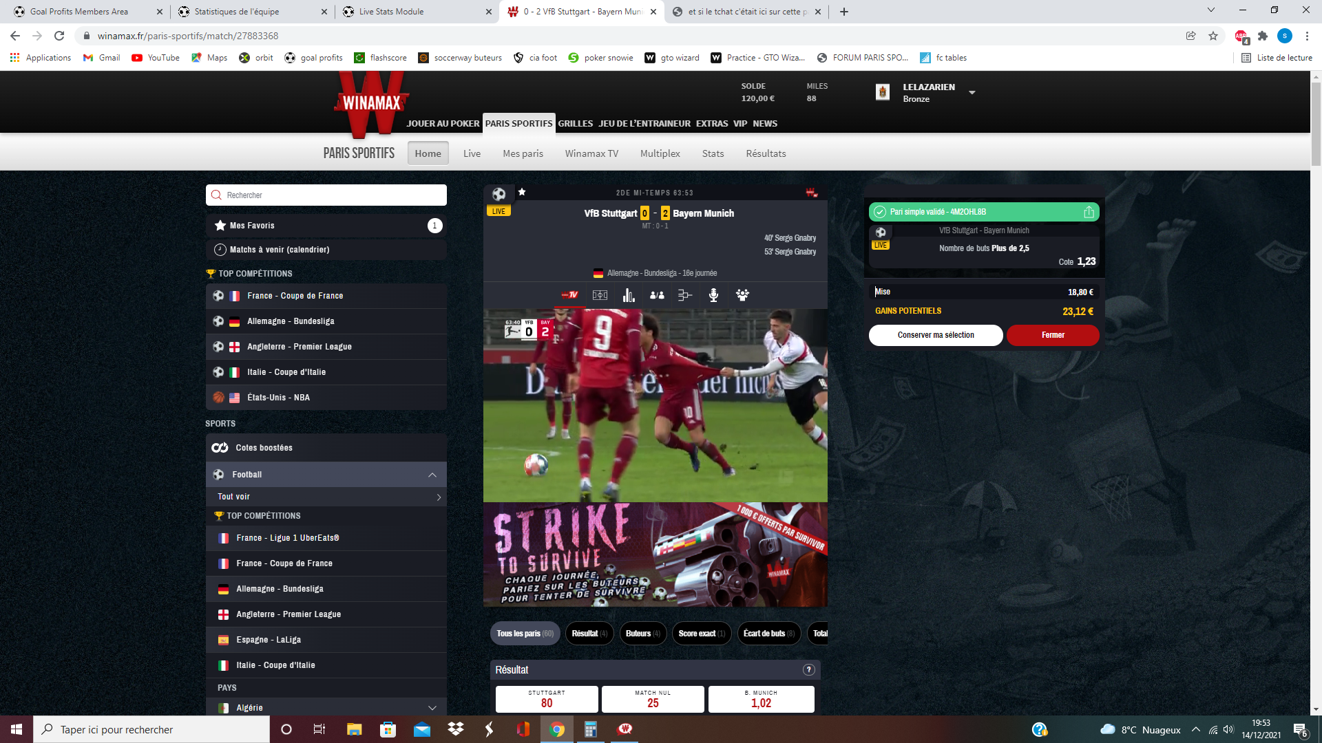Screen dimensions: 1322x743
Task: Open États-Unis - NBA competition
Action: (x=326, y=398)
